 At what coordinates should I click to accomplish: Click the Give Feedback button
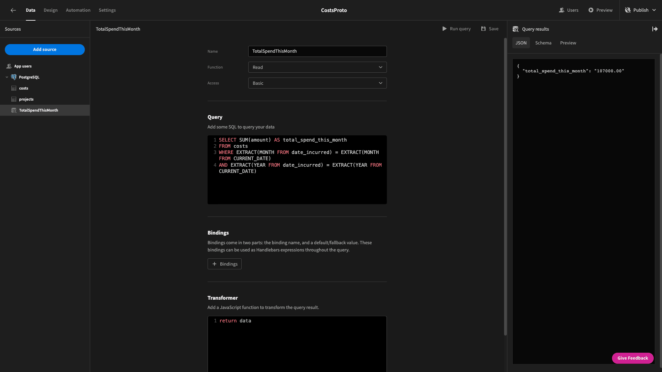tap(633, 358)
